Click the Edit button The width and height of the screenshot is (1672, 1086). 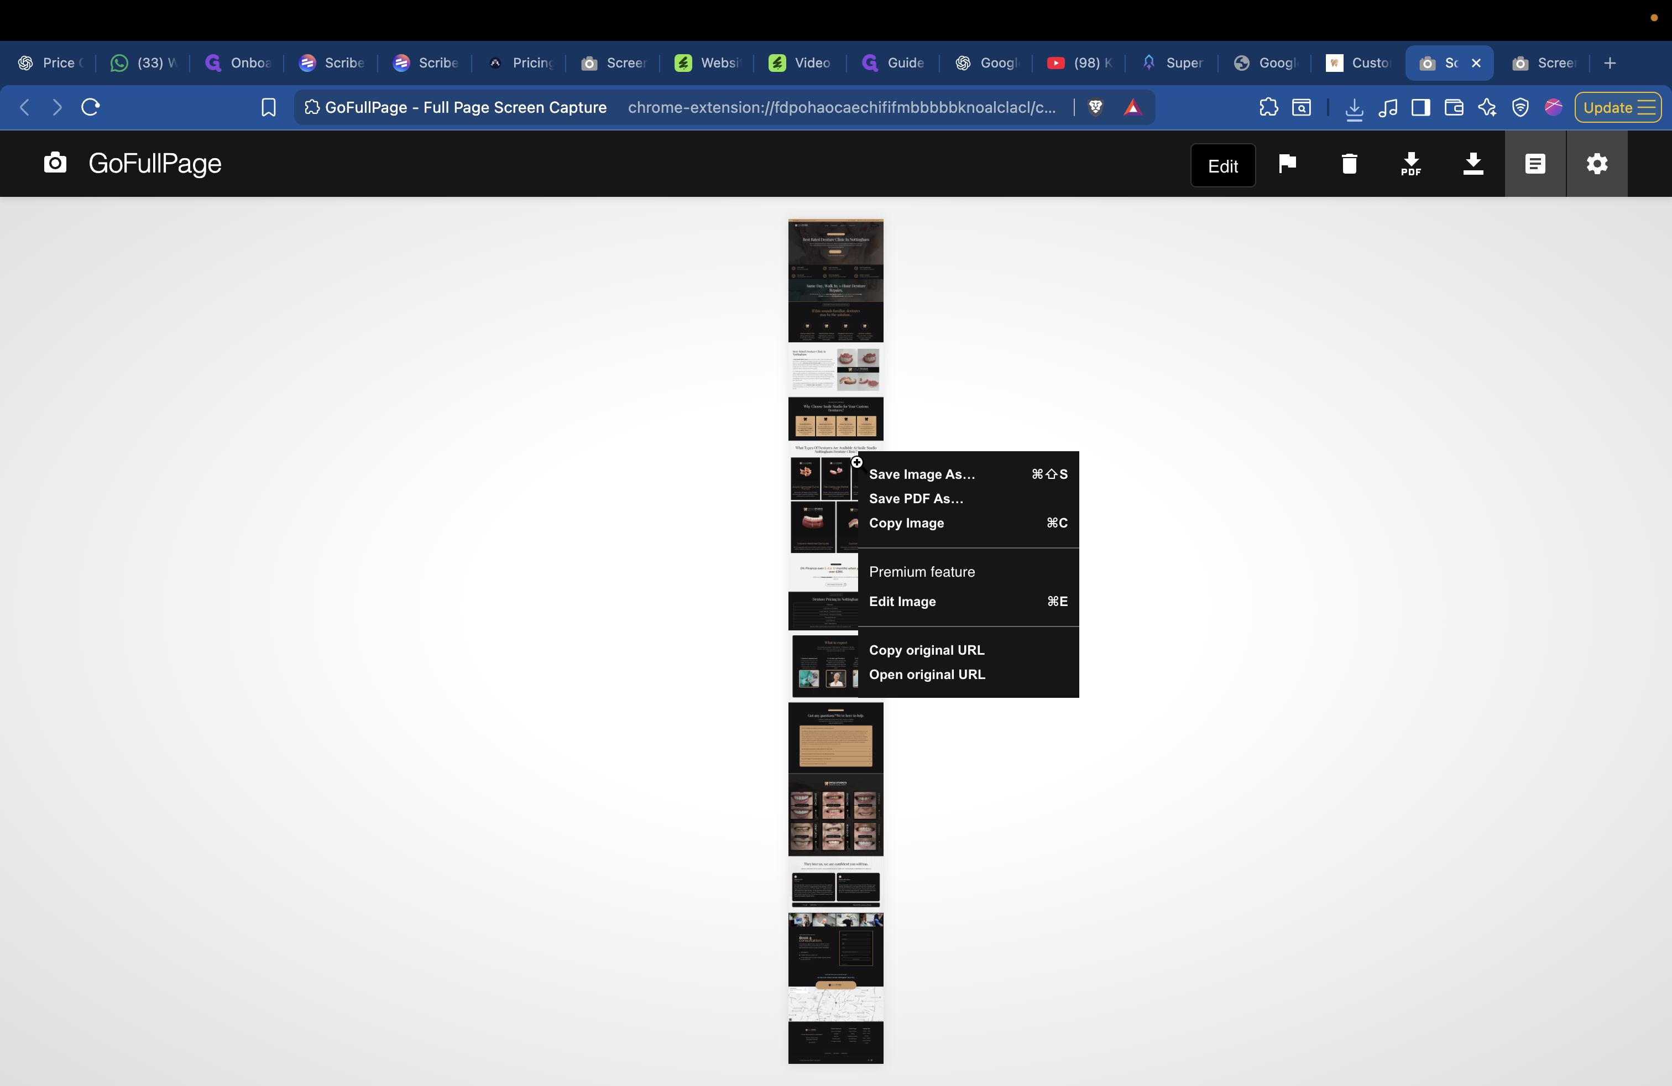[x=1222, y=165]
